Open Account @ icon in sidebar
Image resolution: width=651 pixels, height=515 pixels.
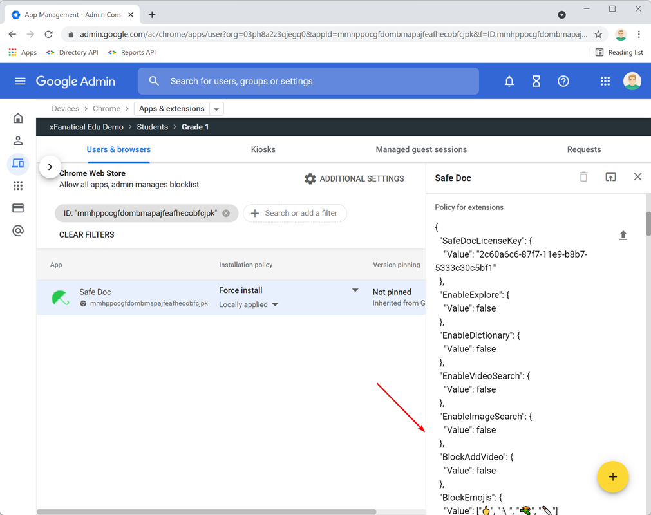pyautogui.click(x=18, y=230)
